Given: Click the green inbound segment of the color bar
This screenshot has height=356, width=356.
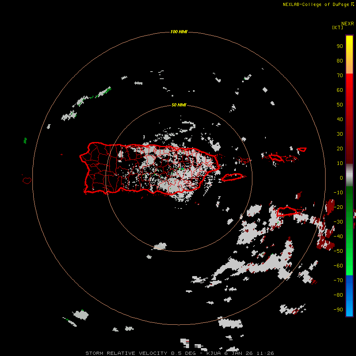Looking at the screenshot, I should pyautogui.click(x=349, y=231).
